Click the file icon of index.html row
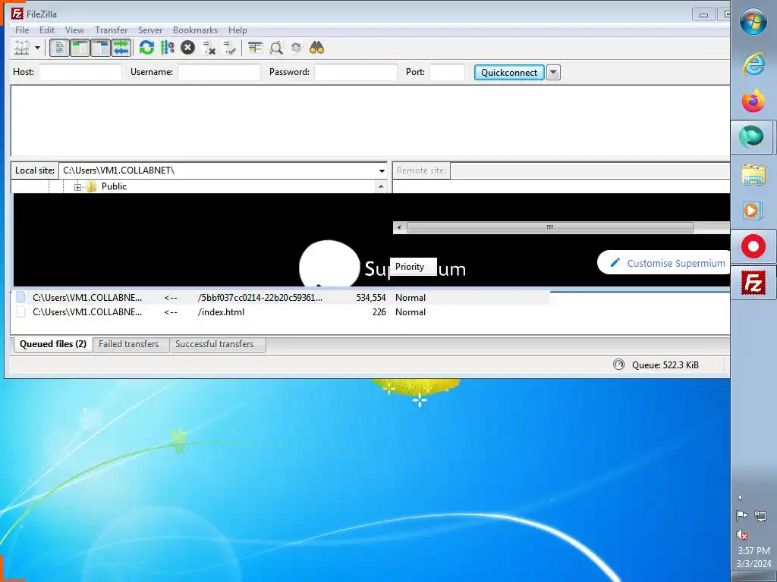This screenshot has width=777, height=582. coord(20,311)
